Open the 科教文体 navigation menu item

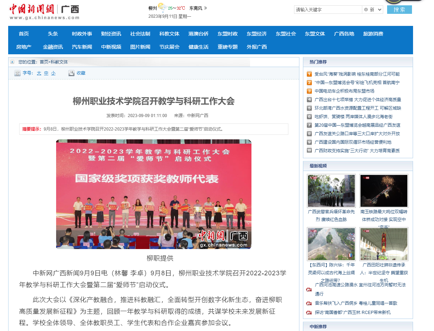169,34
